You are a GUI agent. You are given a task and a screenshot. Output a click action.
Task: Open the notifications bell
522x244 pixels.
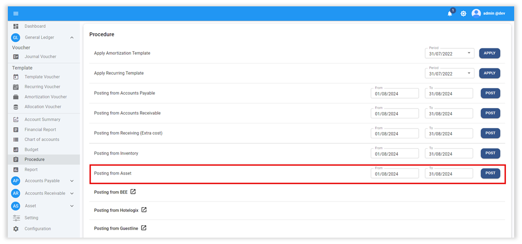[450, 14]
